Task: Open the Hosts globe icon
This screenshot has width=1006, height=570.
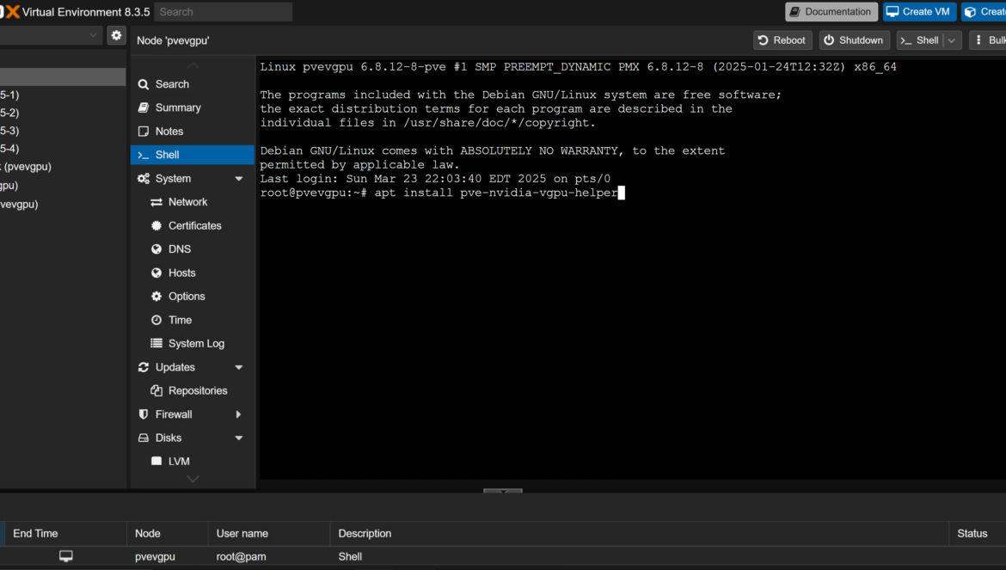Action: 156,273
